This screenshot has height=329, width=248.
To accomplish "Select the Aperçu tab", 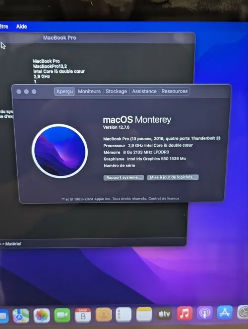I will [64, 92].
